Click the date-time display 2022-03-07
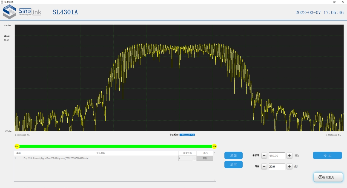The height and width of the screenshot is (188, 347). tap(320, 13)
